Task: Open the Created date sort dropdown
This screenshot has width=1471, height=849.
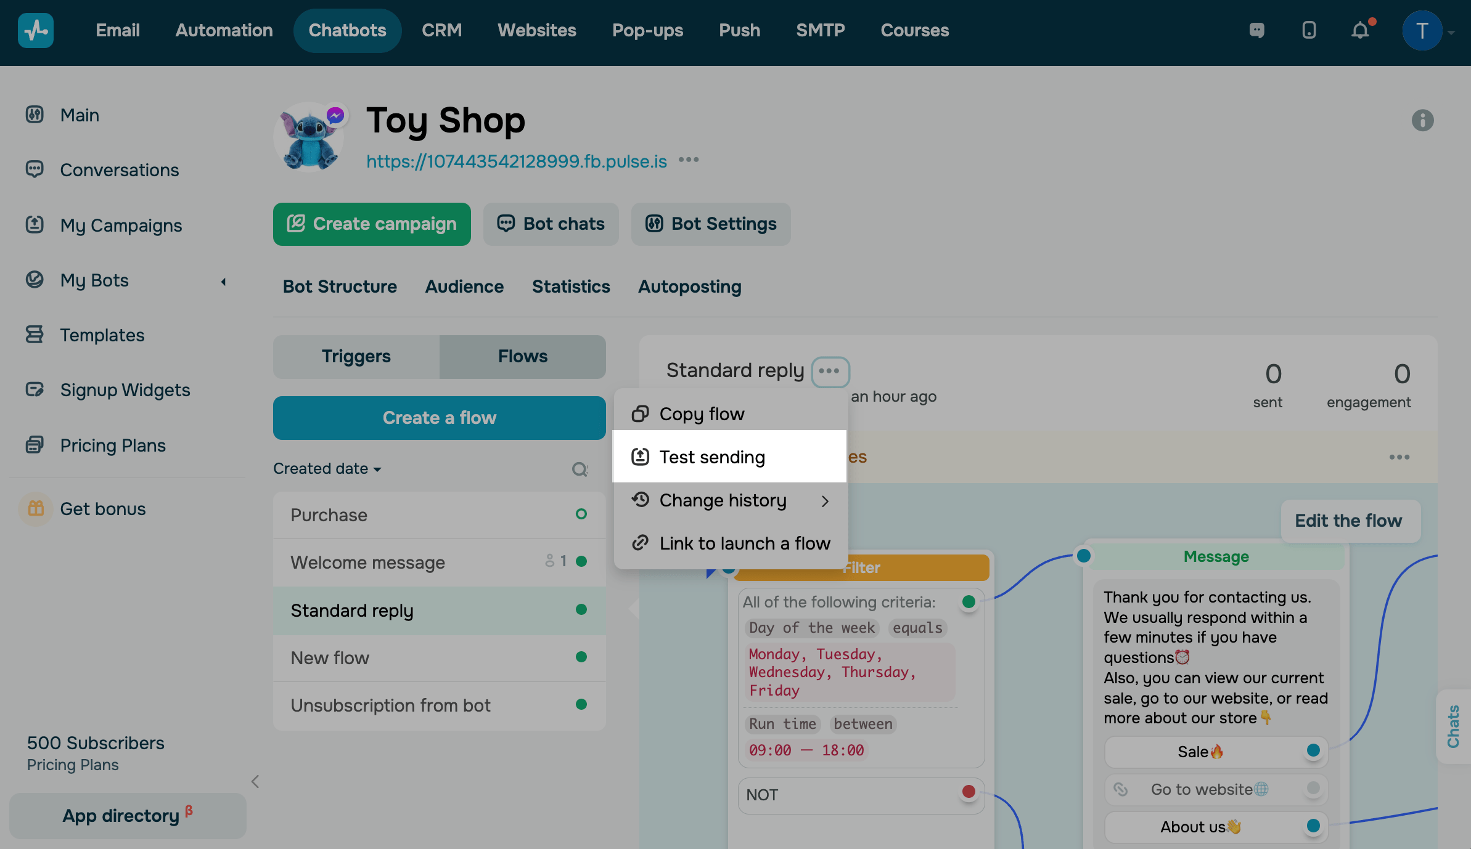Action: (327, 469)
